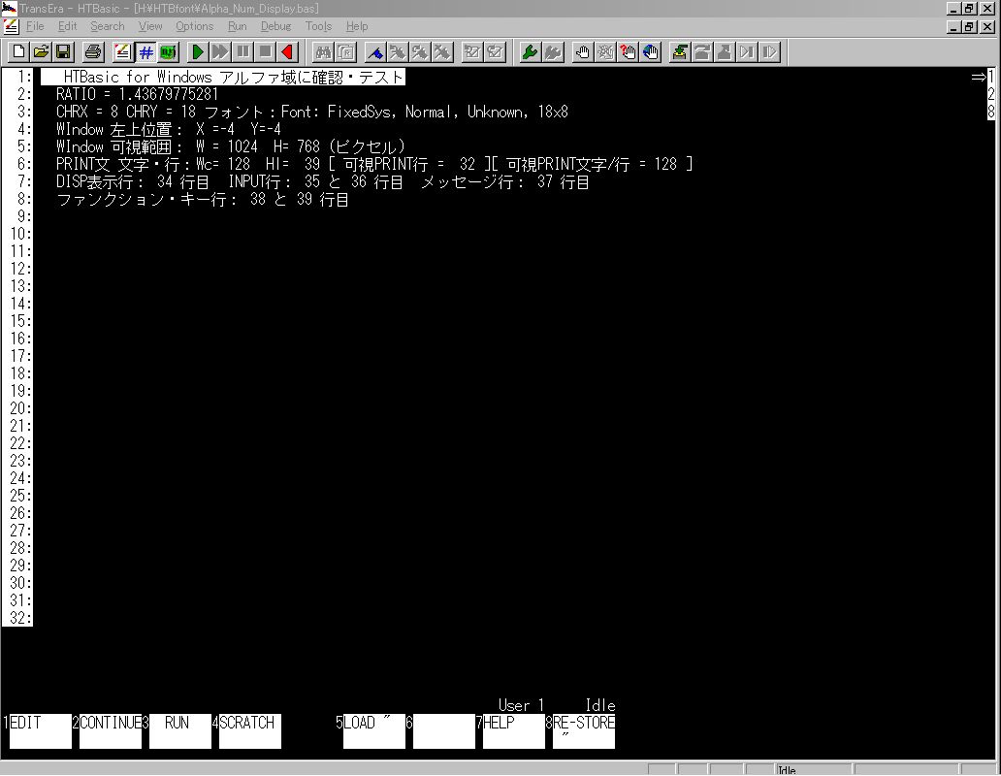Click the hand with blue globe icon
The width and height of the screenshot is (1001, 776).
(650, 51)
